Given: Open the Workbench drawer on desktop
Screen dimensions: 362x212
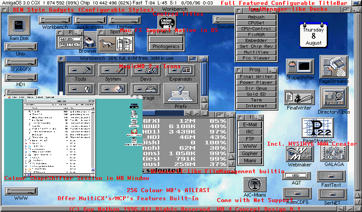Looking at the screenshot, I should (55, 20).
